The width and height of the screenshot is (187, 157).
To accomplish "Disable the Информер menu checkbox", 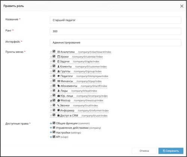I will (x=54, y=110).
